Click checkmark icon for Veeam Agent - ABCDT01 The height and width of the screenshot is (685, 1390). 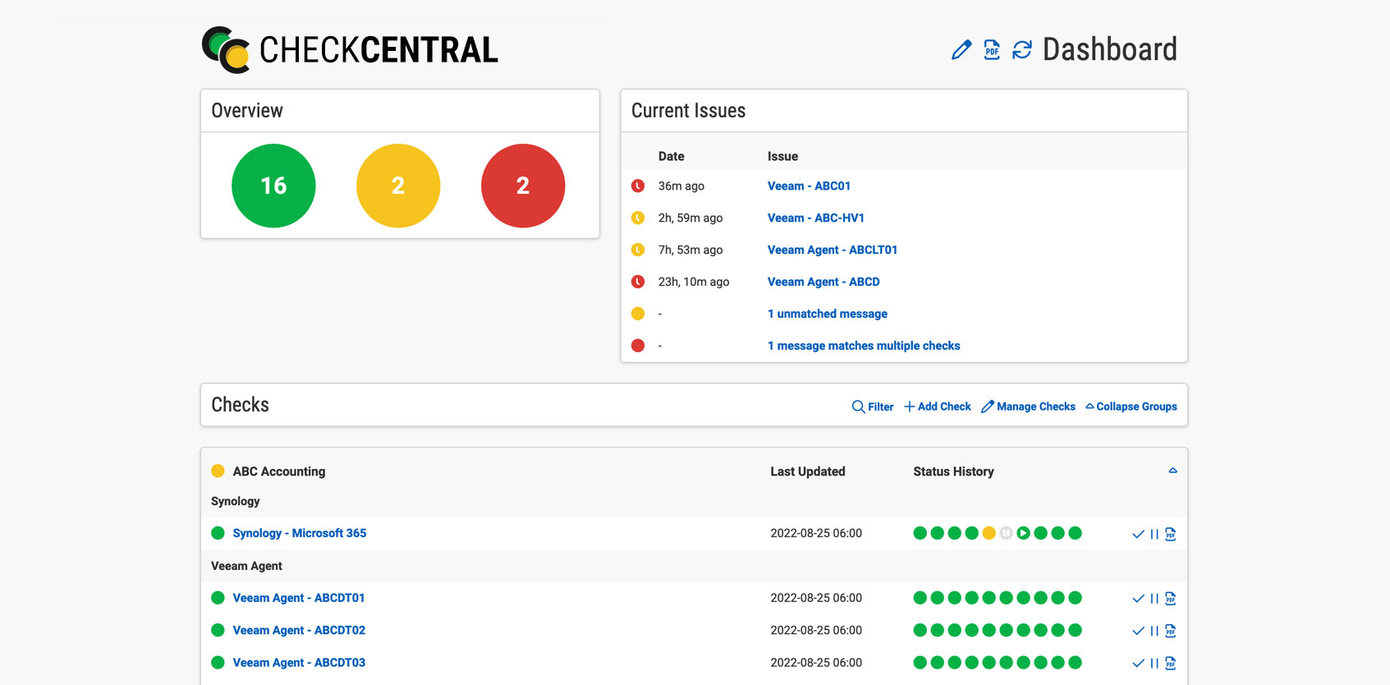pos(1138,599)
